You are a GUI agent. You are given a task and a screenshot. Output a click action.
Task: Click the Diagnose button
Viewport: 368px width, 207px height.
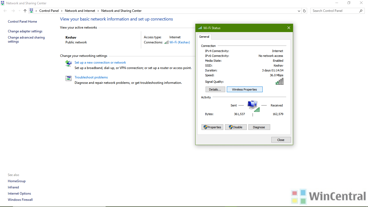click(259, 127)
